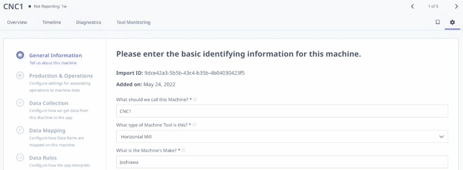Click info icon beside Machine's Make label
Image resolution: width=463 pixels, height=170 pixels.
click(183, 150)
